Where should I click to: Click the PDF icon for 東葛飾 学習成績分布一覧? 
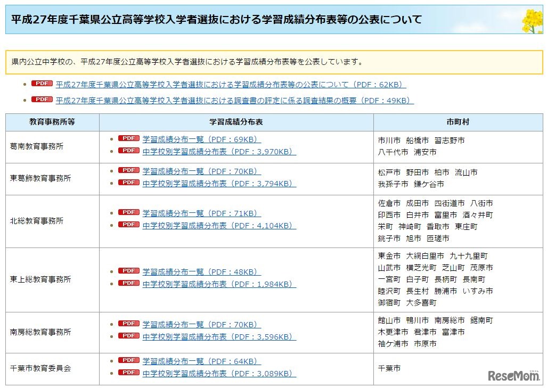tap(128, 171)
